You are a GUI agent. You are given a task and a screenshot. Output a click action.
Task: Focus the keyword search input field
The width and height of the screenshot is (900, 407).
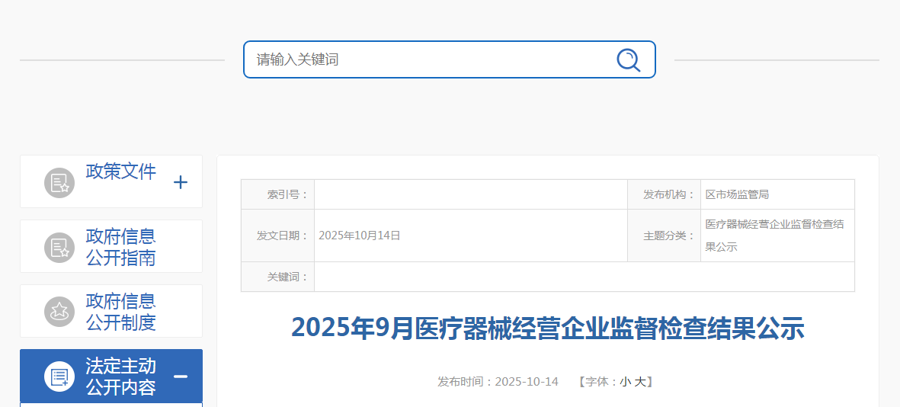click(427, 59)
